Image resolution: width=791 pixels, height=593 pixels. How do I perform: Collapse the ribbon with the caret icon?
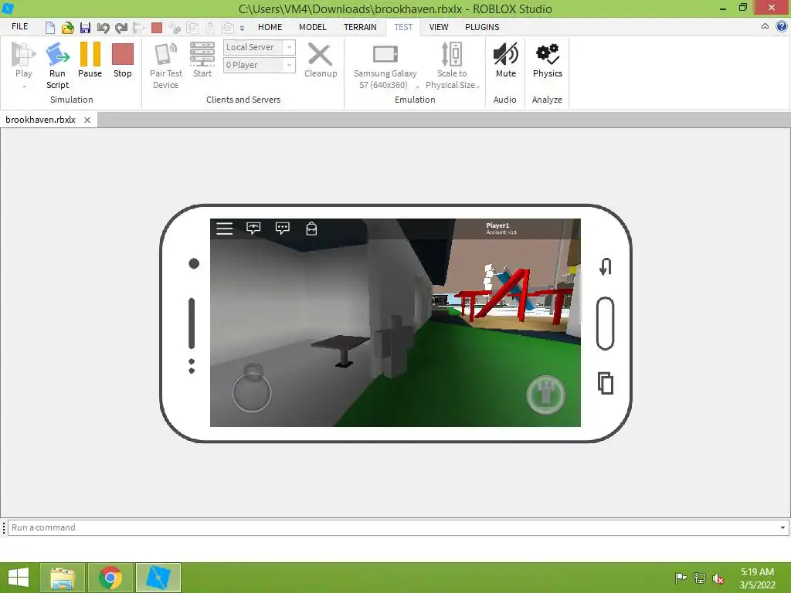[x=766, y=27]
